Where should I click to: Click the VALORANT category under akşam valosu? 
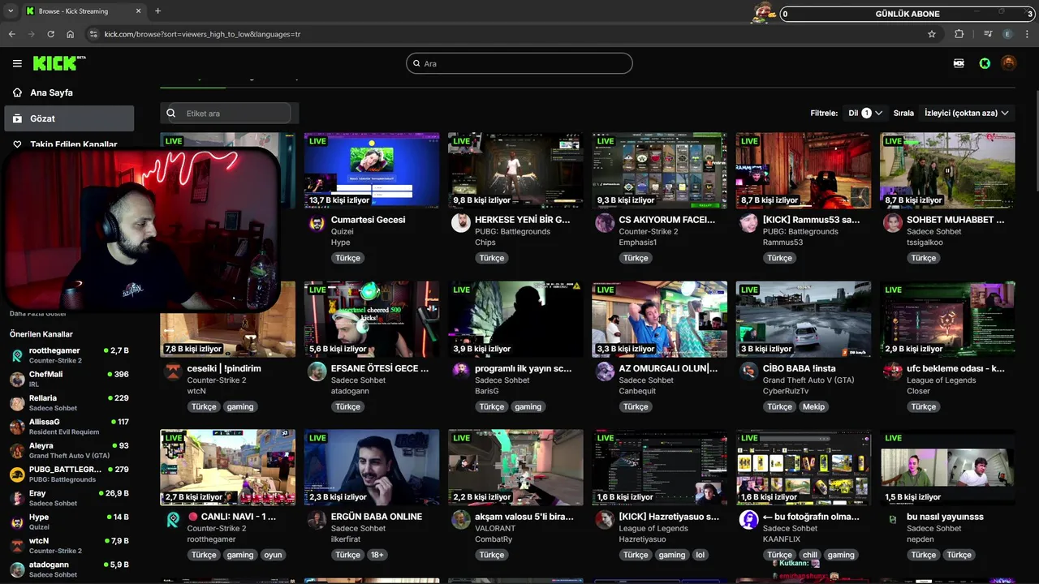495,529
